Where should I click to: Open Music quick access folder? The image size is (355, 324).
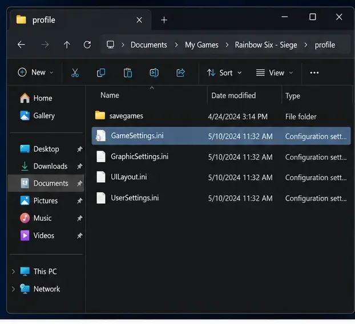(x=42, y=218)
